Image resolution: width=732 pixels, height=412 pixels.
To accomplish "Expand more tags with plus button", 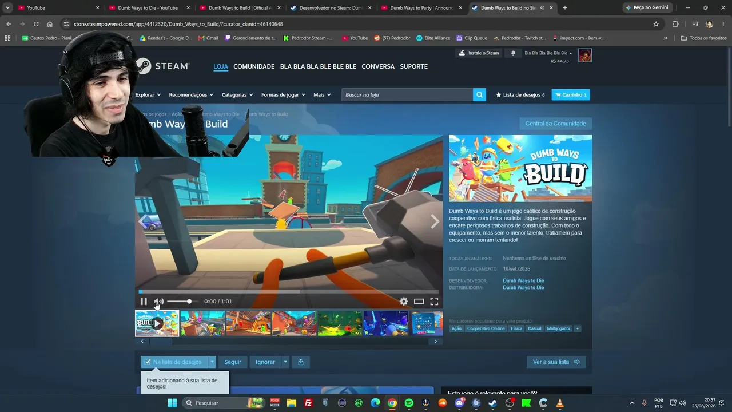I will click(578, 328).
